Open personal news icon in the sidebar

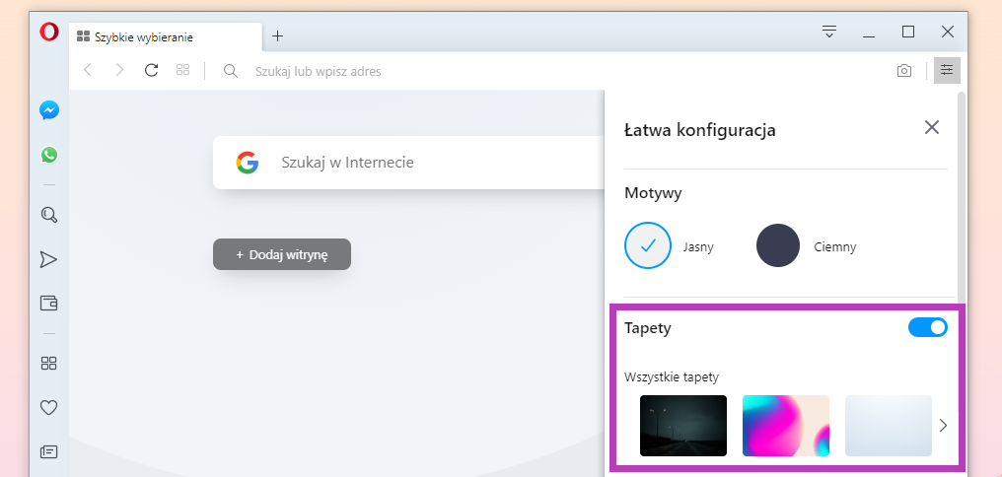tap(49, 451)
